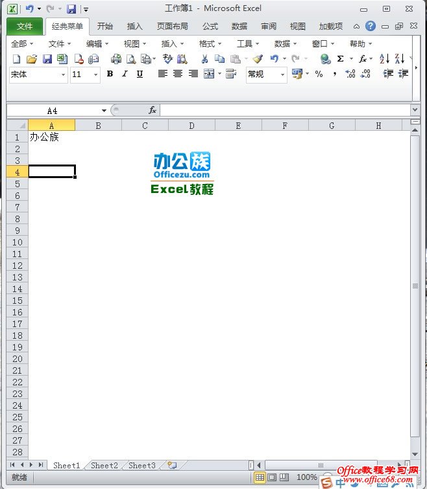
Task: Open the font size 11 dropdown
Action: [95, 75]
